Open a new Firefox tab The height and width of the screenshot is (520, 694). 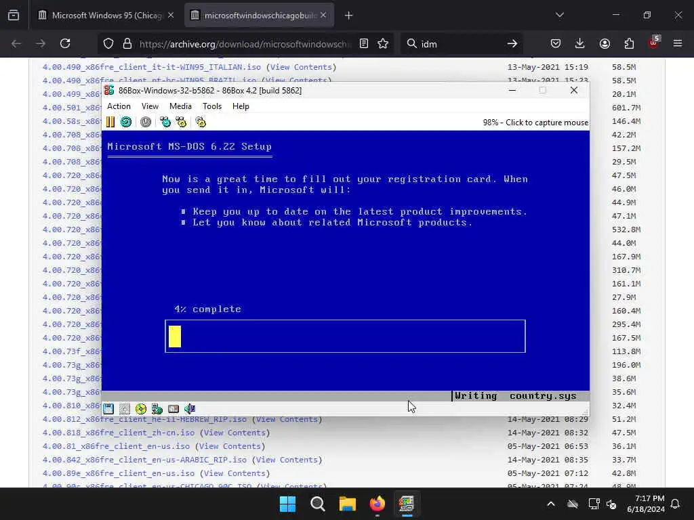pos(349,16)
